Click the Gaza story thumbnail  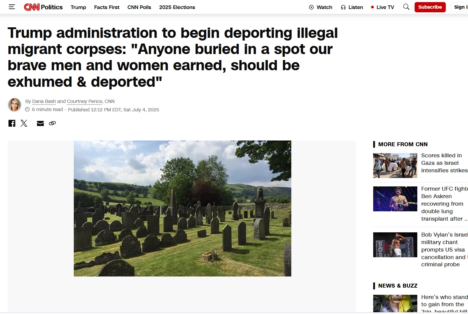(395, 165)
